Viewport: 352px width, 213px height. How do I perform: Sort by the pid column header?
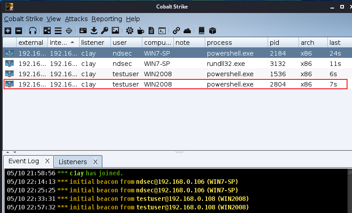[283, 42]
